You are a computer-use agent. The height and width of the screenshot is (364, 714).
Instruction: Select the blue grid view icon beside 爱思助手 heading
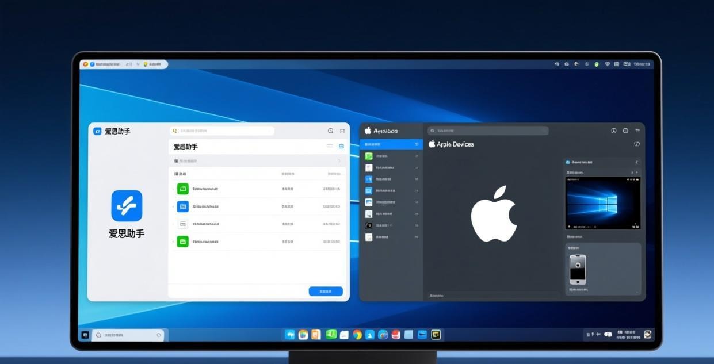tap(341, 147)
